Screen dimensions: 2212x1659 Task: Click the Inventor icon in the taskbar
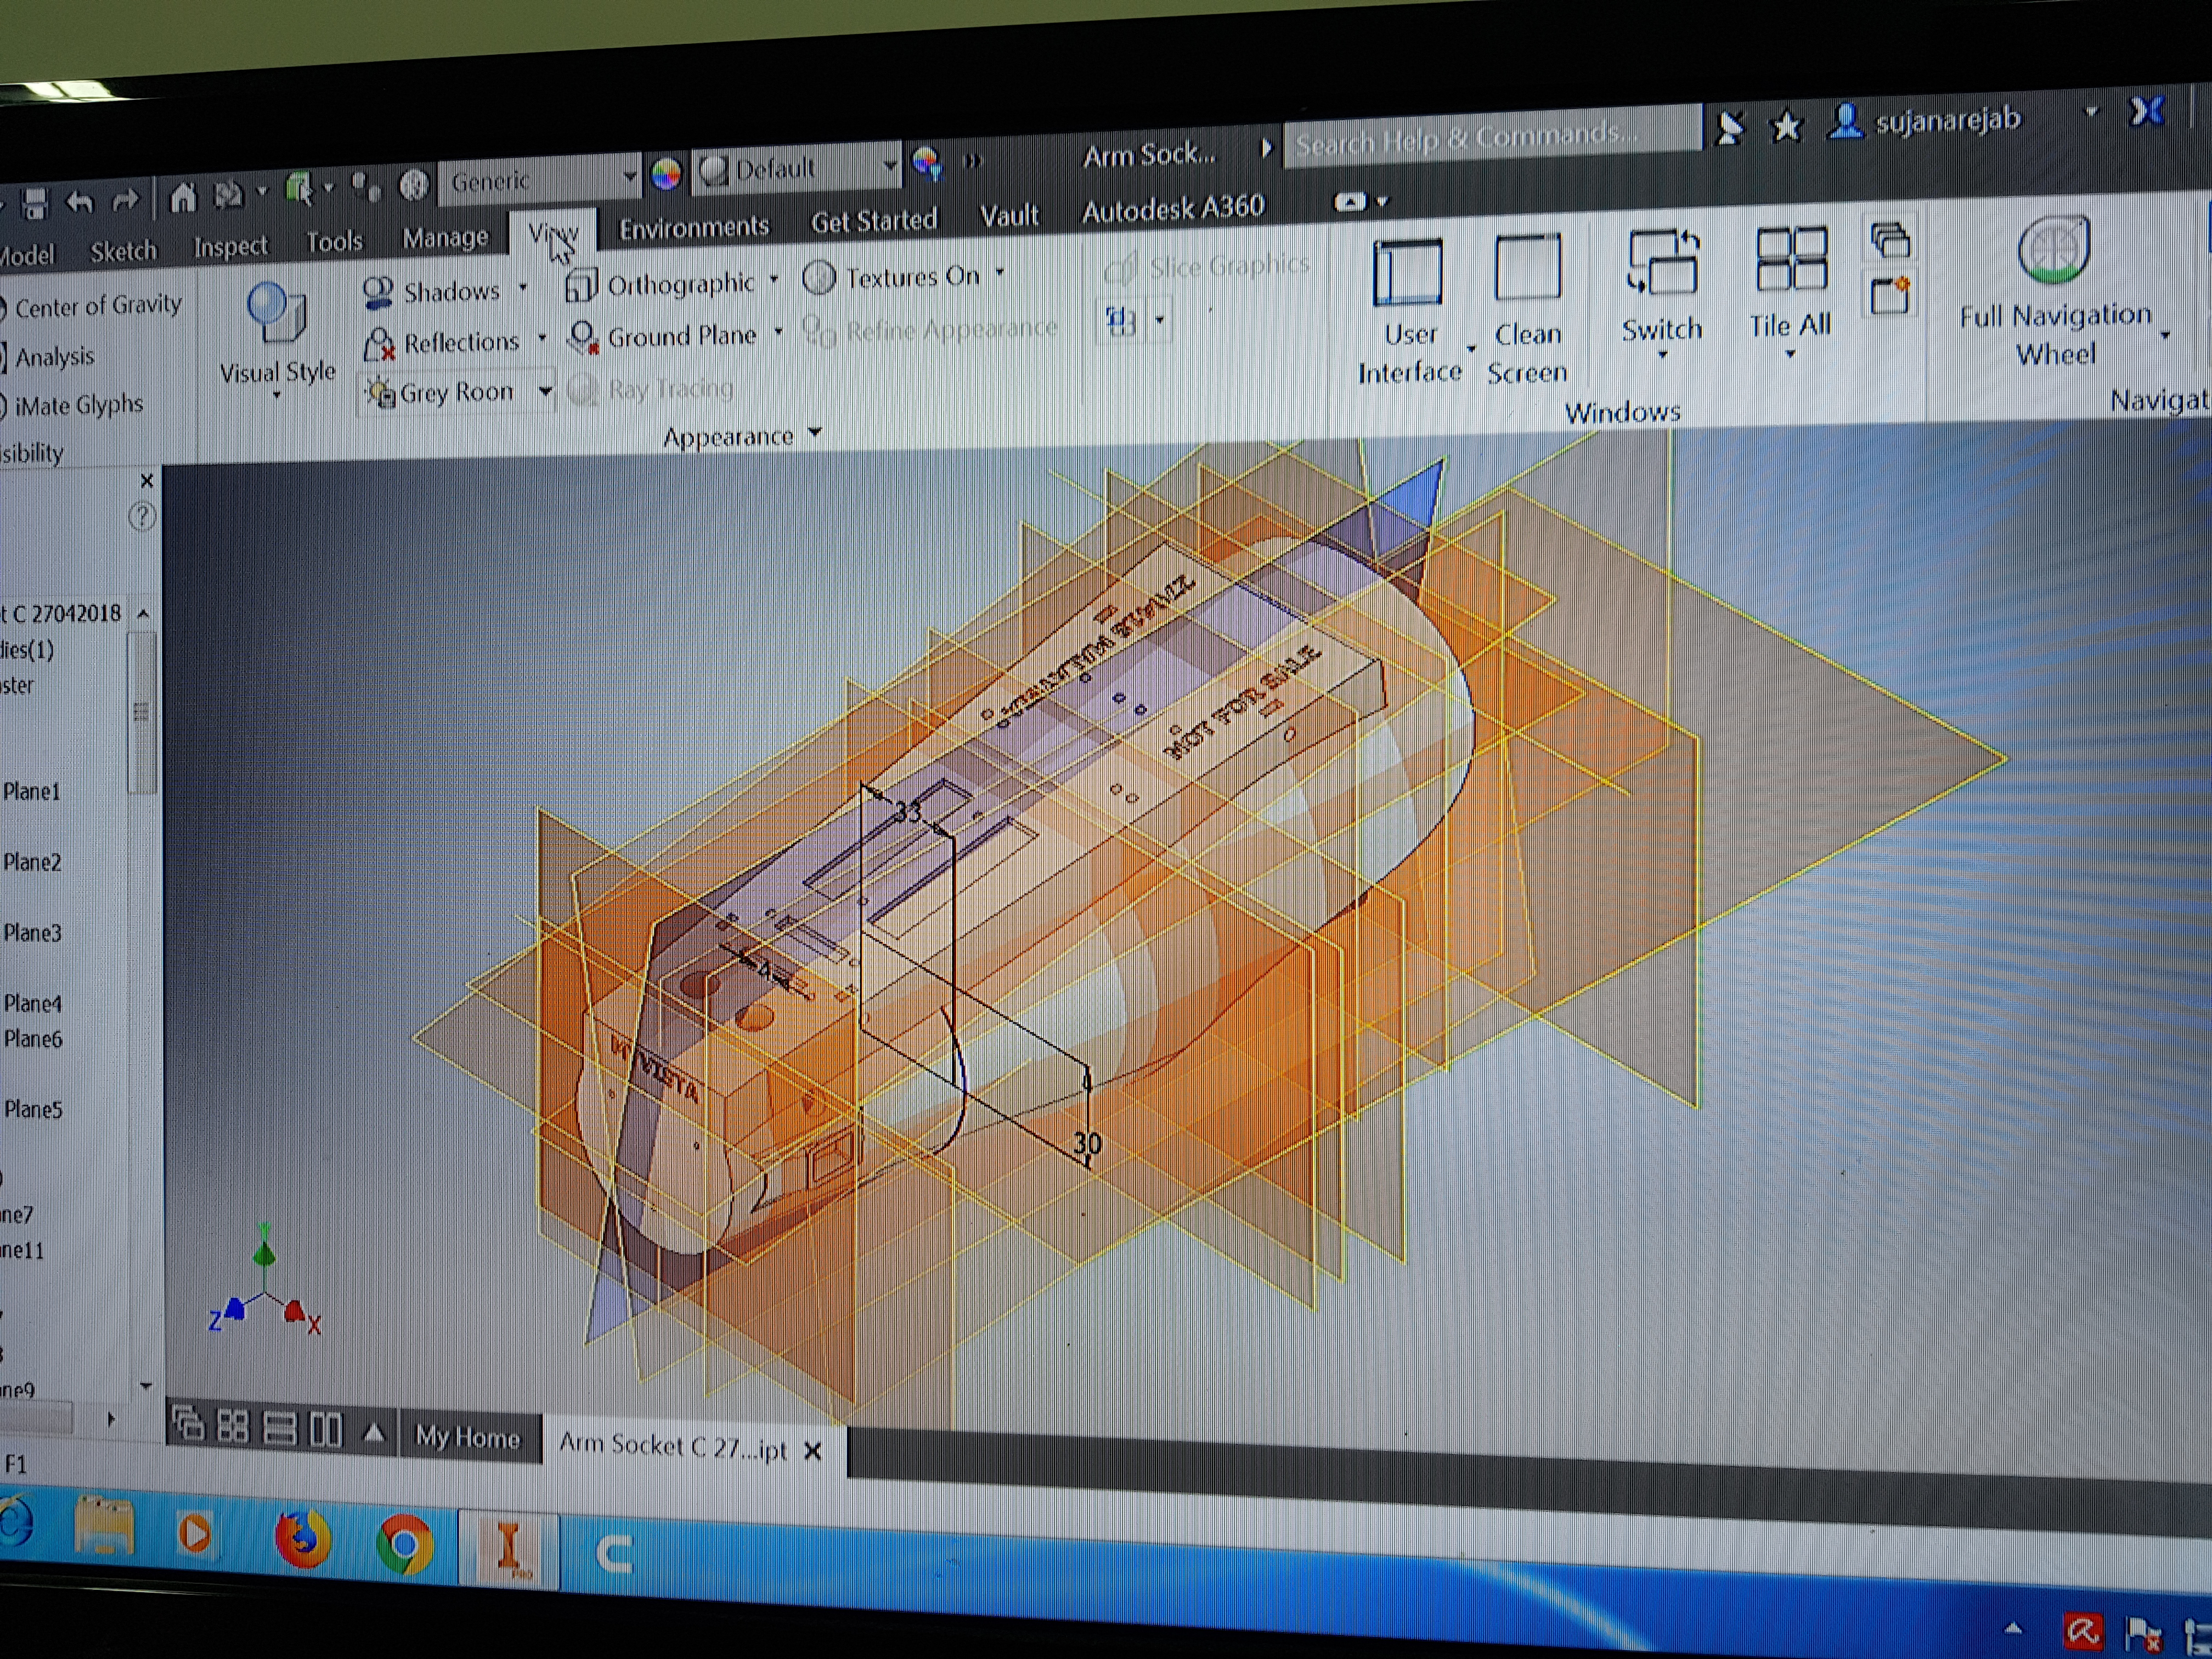click(508, 1551)
